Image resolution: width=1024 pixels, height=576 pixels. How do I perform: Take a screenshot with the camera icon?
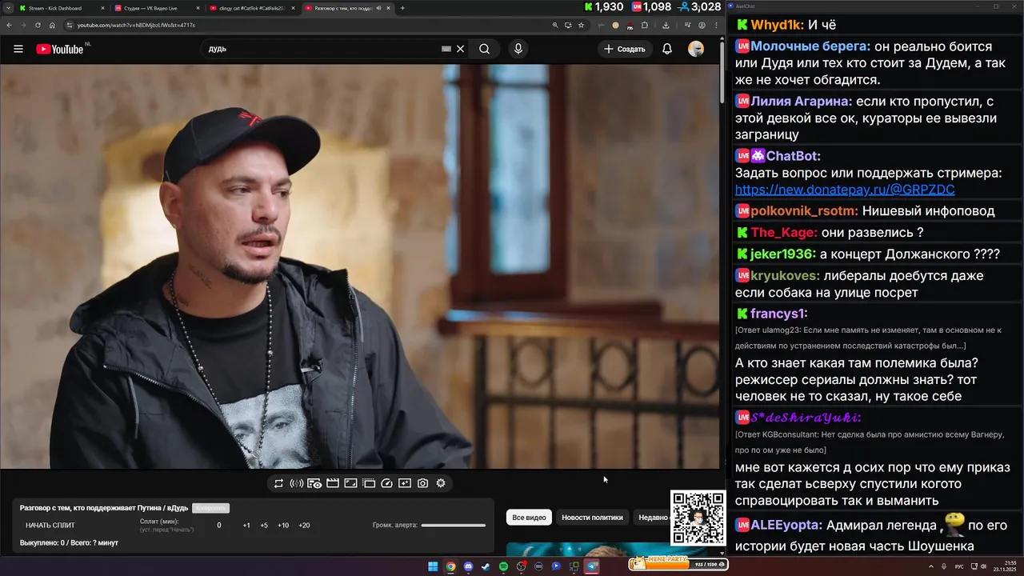coord(422,483)
